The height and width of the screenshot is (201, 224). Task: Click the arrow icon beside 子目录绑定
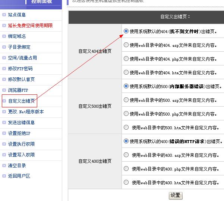(x=4, y=47)
